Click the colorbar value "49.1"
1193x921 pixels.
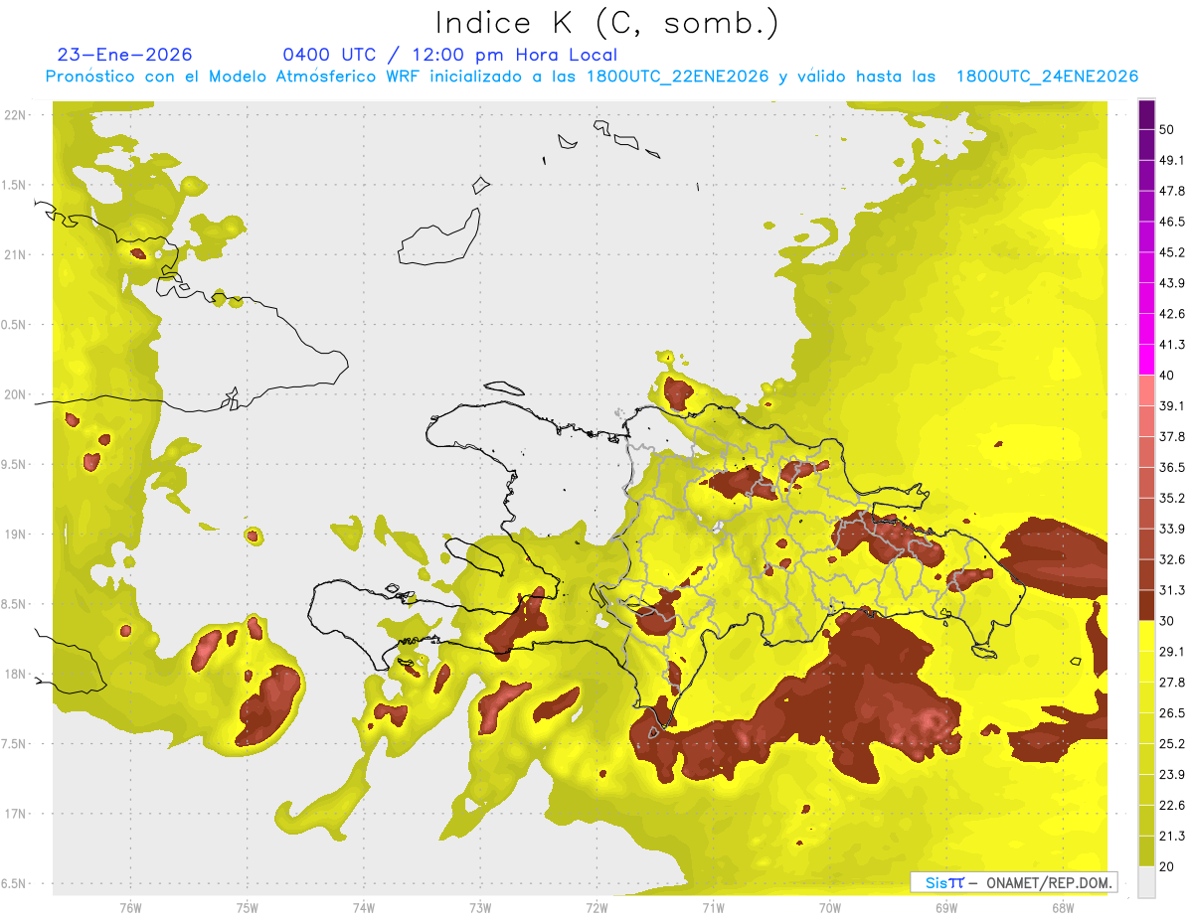1172,160
